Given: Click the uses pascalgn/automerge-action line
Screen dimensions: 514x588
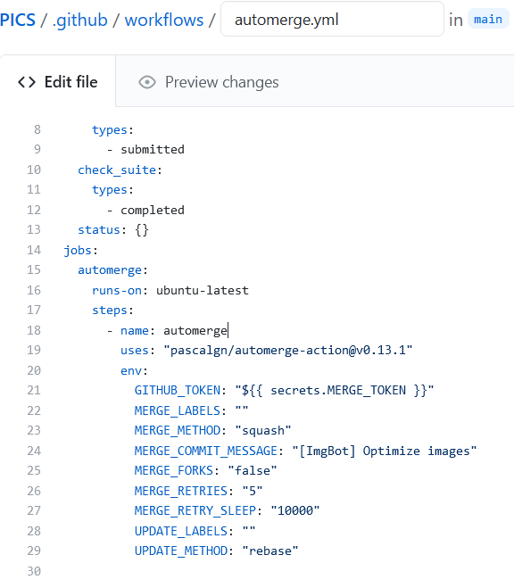Looking at the screenshot, I should click(x=266, y=351).
